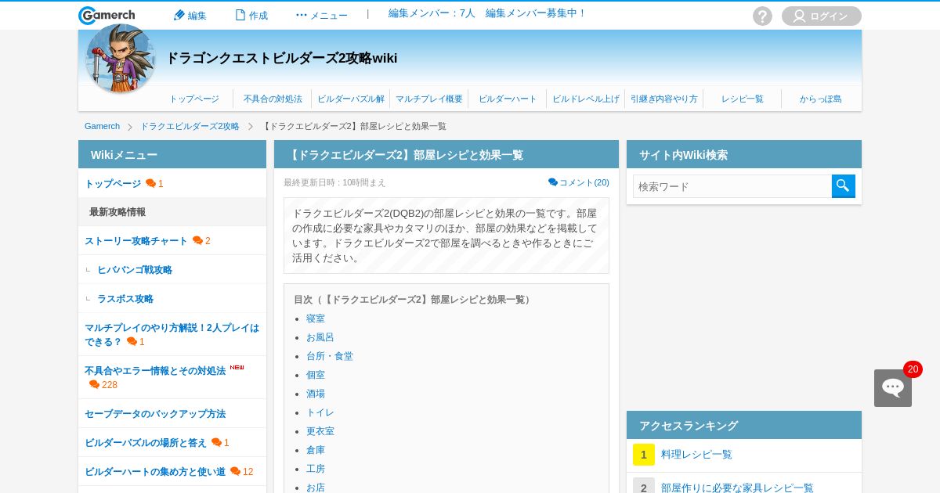Click the comment bubble beside トップページ
940x493 pixels.
[x=150, y=184]
